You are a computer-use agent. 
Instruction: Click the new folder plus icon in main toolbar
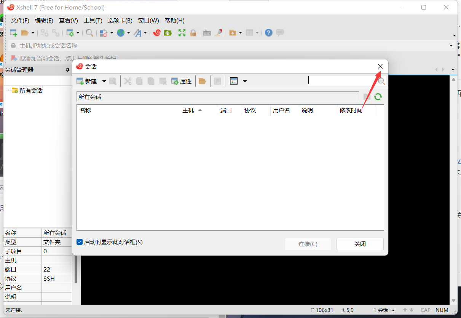pos(232,33)
